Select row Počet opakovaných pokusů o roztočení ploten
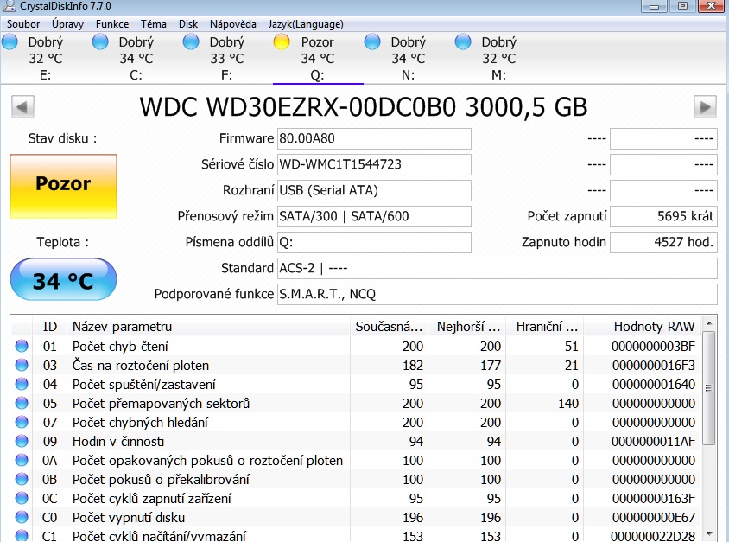 pyautogui.click(x=356, y=460)
